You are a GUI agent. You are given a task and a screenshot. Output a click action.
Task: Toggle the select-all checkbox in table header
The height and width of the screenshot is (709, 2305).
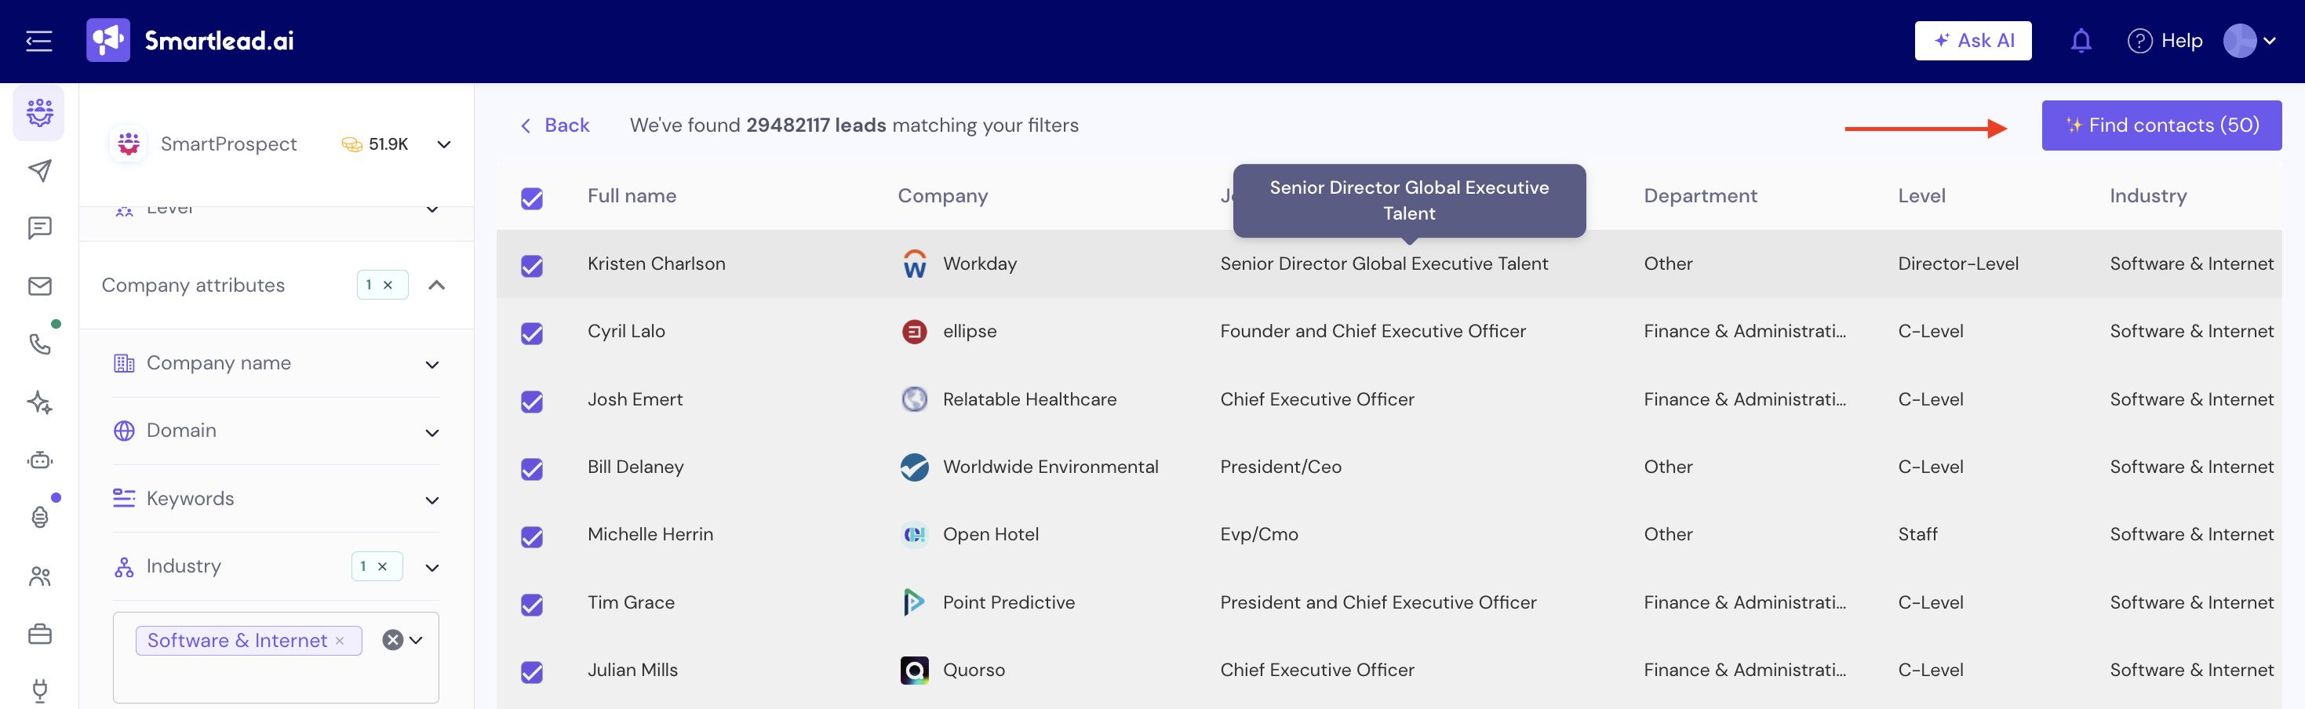(x=531, y=198)
